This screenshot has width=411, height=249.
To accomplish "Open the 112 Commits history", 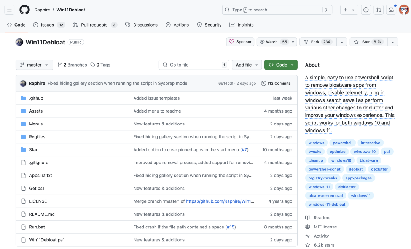I will 276,83.
